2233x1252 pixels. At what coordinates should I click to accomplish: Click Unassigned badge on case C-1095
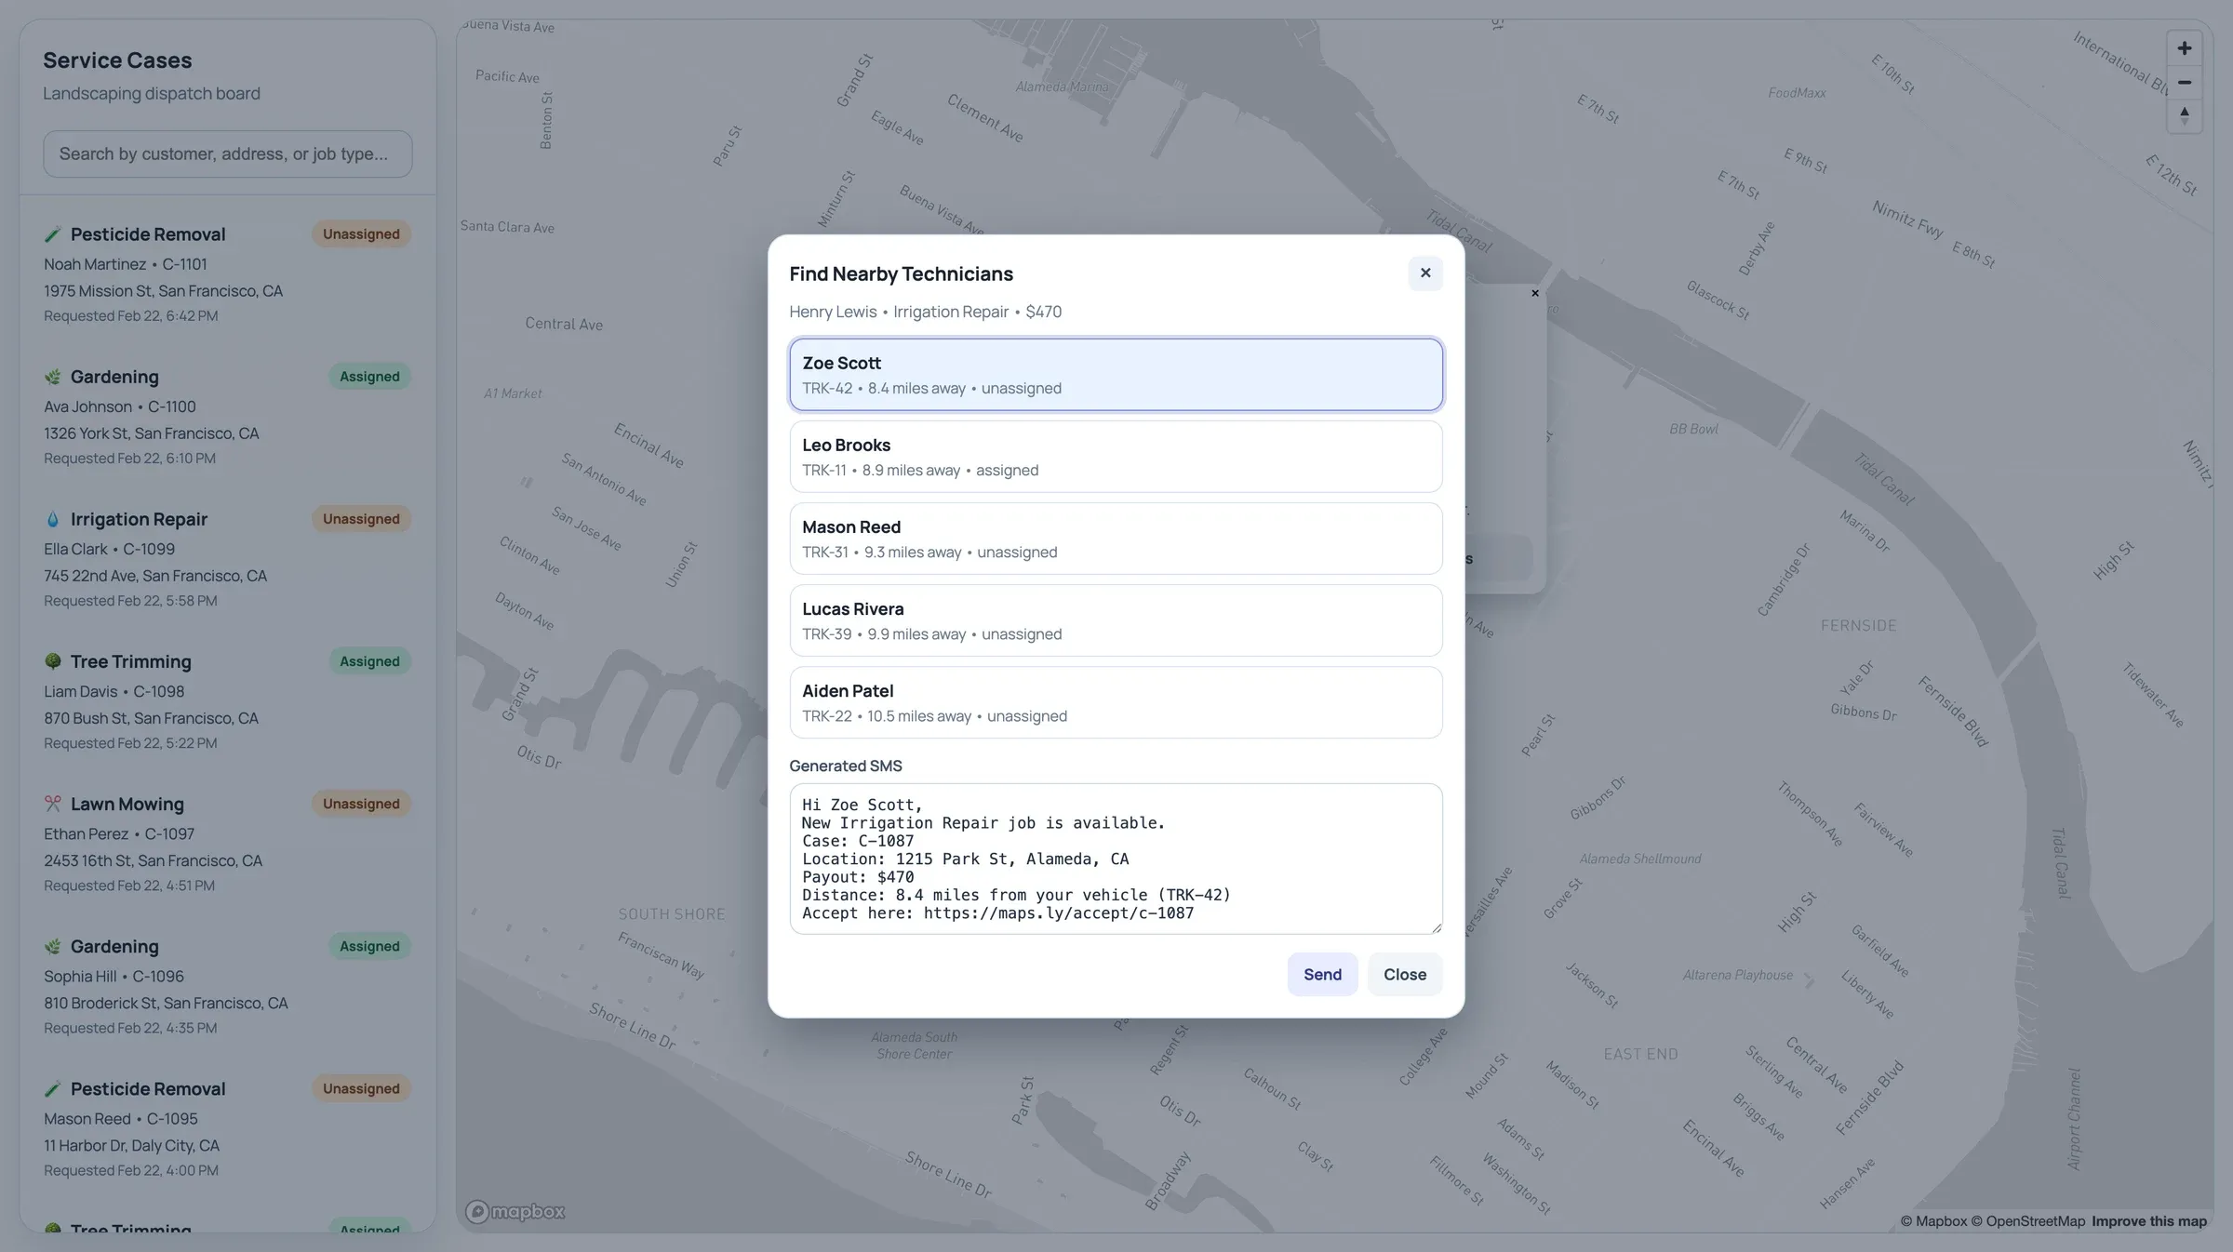[361, 1088]
